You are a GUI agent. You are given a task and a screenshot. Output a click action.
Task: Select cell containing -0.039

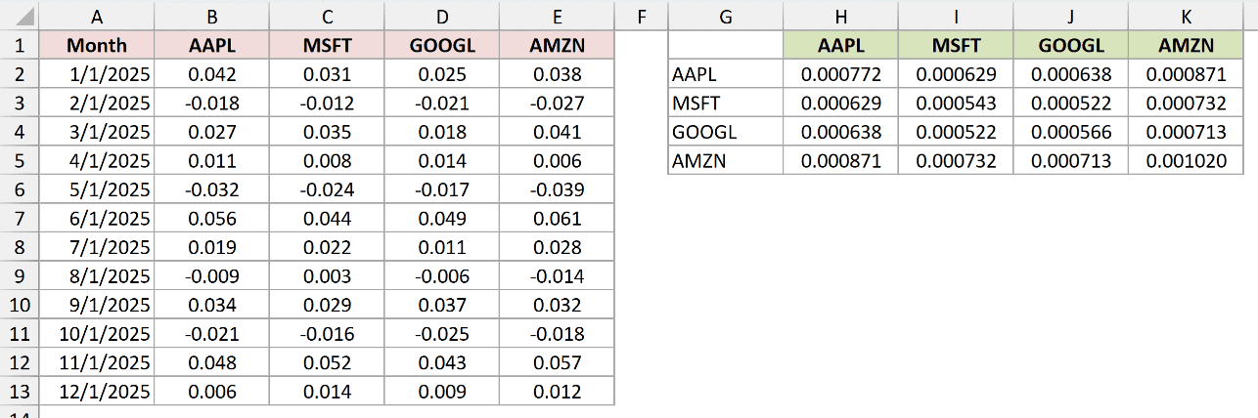(558, 189)
